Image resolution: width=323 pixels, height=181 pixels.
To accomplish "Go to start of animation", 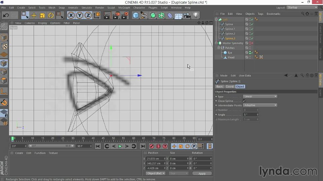I will pos(98,146).
